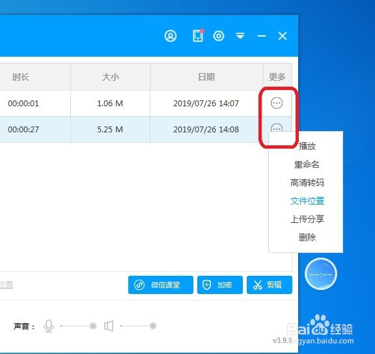
Task: Minimize the recorder window
Action: point(262,36)
